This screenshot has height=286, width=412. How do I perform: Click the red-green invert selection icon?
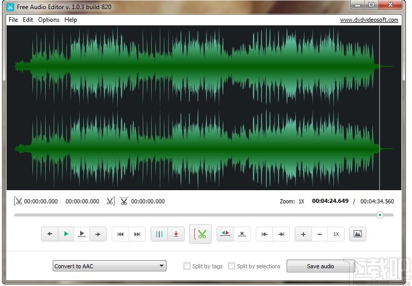225,234
